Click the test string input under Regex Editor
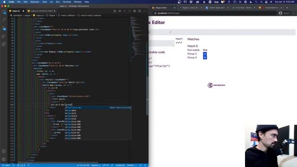 (161, 43)
